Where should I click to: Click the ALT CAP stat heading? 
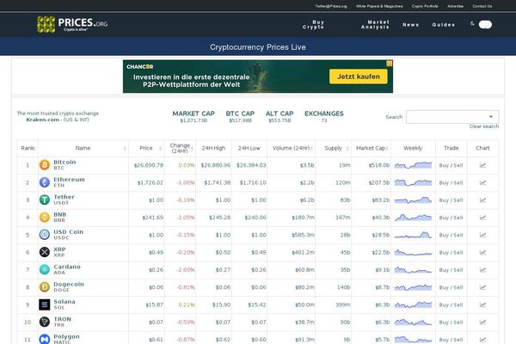tap(279, 114)
